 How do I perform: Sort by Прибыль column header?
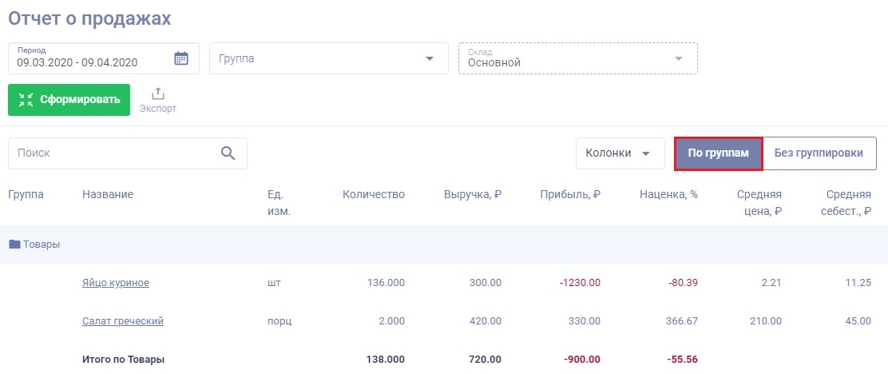(569, 194)
